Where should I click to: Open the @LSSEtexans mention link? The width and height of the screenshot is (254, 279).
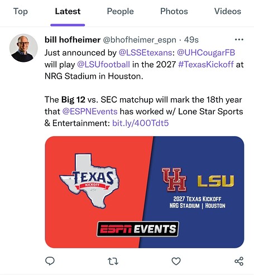145,52
